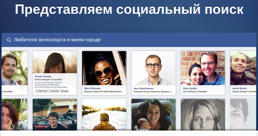View the 13 mutual friends link
258x136 pixels.
tap(44, 87)
